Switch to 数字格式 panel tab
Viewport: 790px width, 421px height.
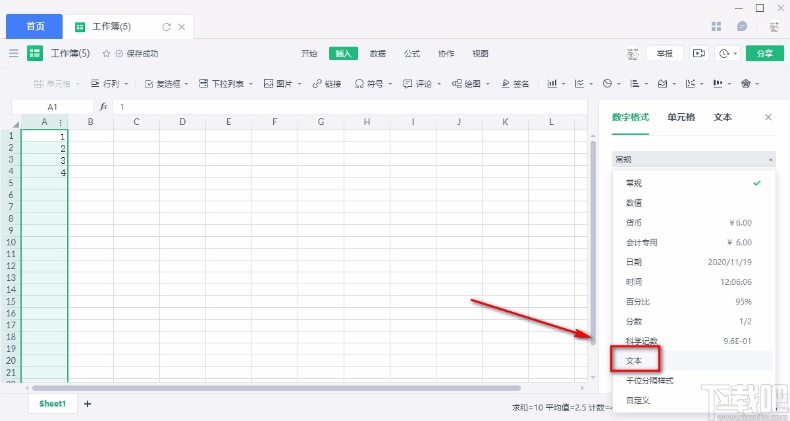click(630, 117)
